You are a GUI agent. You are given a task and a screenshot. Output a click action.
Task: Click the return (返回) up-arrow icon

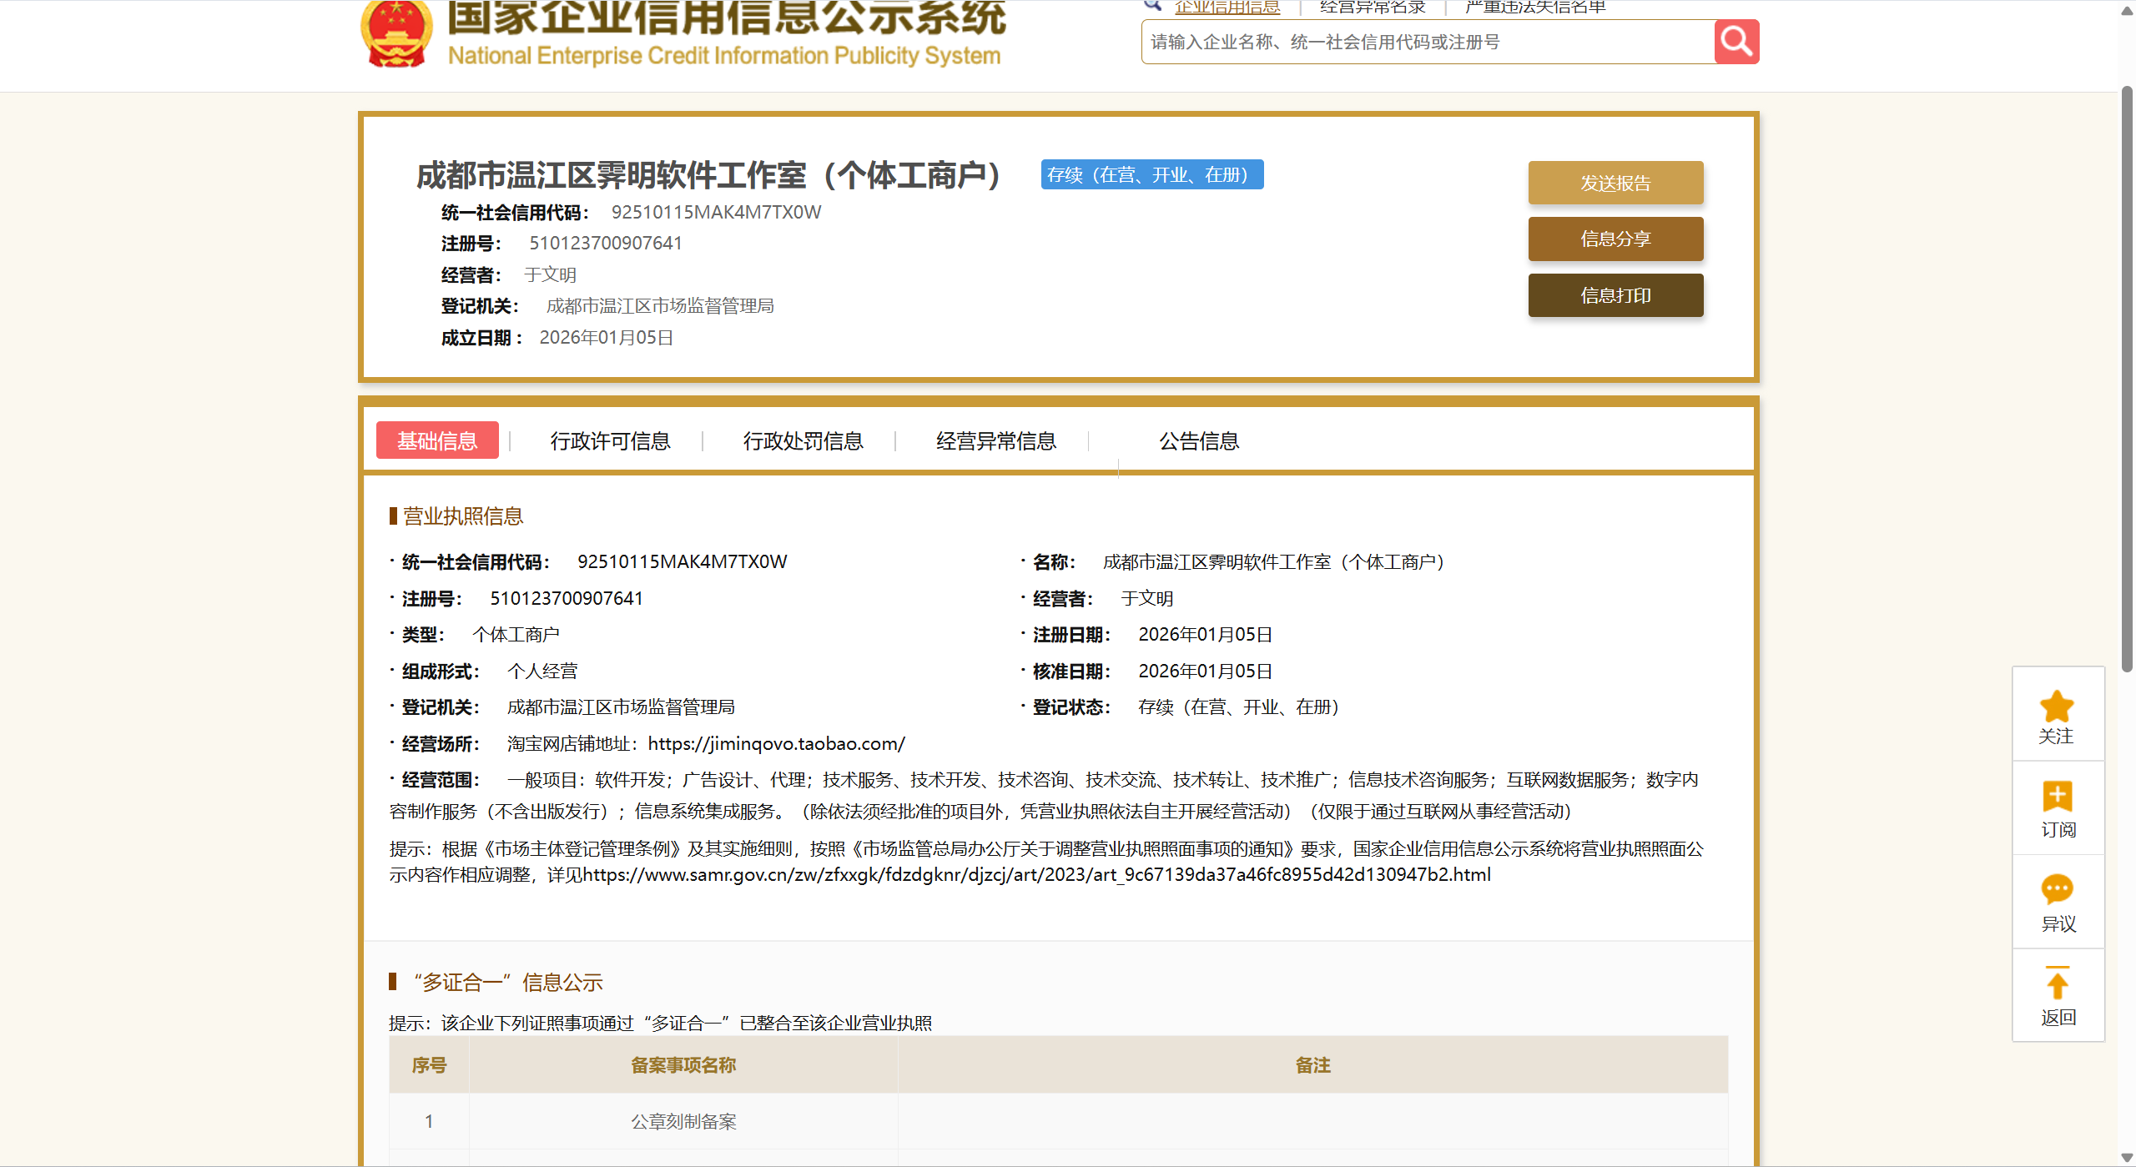(2057, 984)
